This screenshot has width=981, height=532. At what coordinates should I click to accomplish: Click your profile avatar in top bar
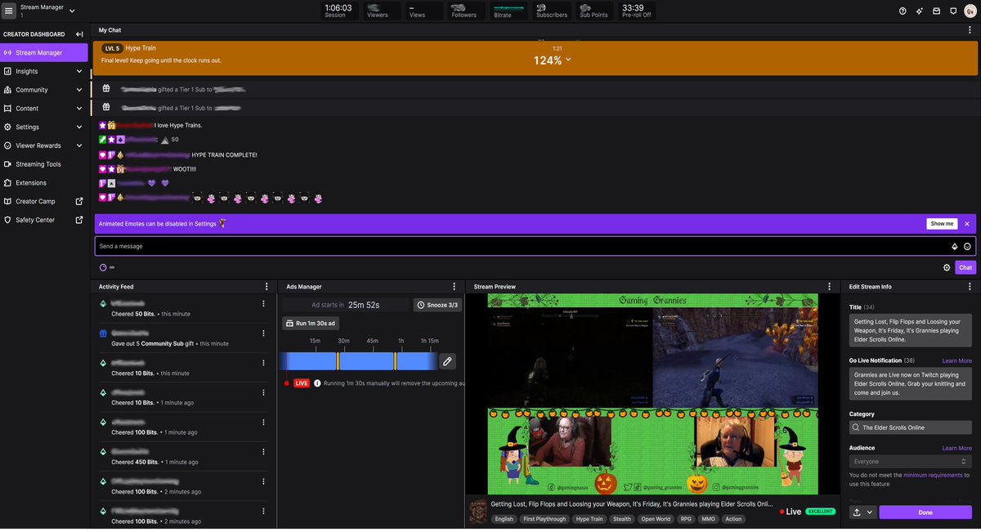pyautogui.click(x=970, y=11)
